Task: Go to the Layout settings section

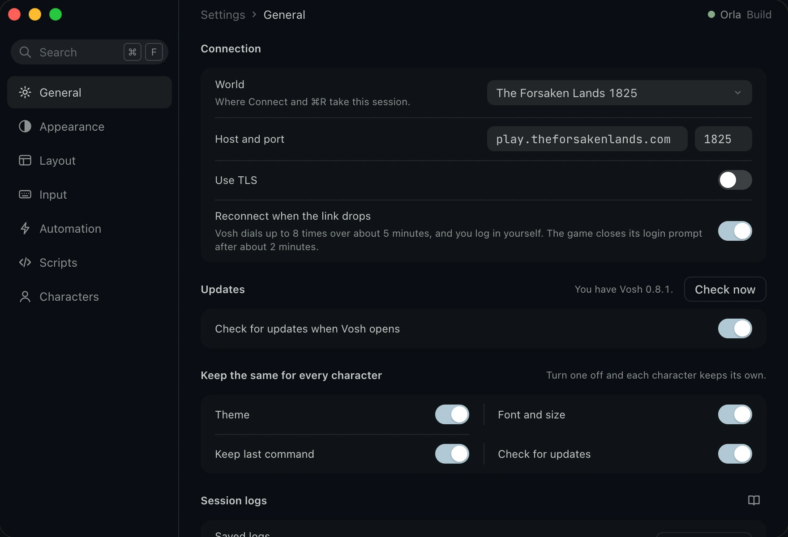Action: coord(90,161)
